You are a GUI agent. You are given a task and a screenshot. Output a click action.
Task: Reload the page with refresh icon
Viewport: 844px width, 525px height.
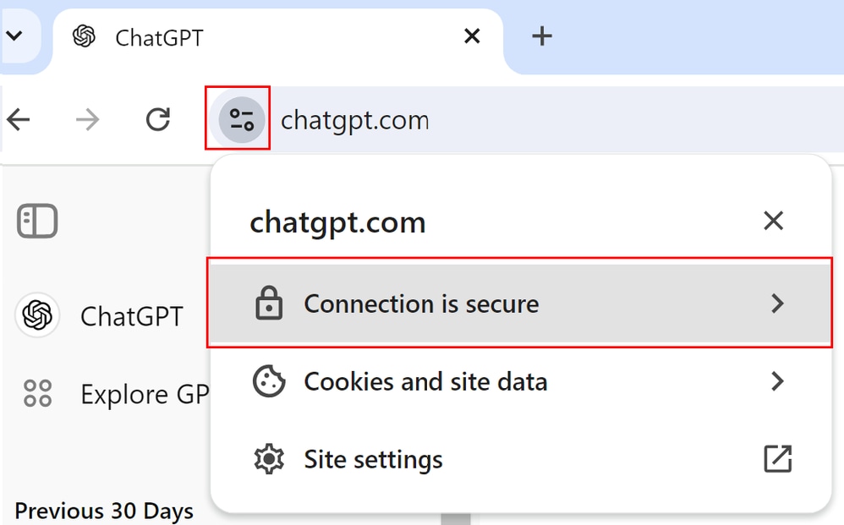(158, 119)
